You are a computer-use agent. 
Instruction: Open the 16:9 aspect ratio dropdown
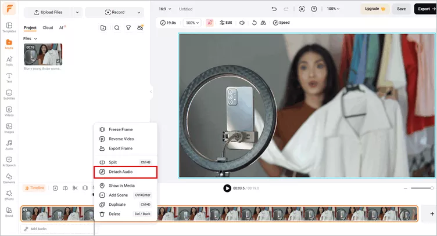[165, 9]
